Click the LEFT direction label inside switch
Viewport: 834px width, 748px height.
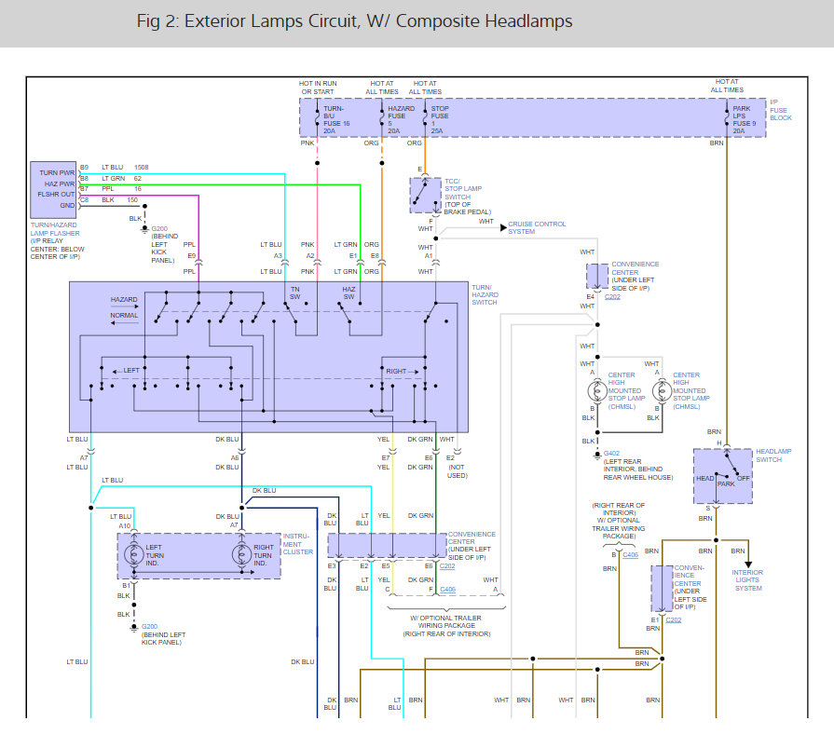[x=130, y=370]
